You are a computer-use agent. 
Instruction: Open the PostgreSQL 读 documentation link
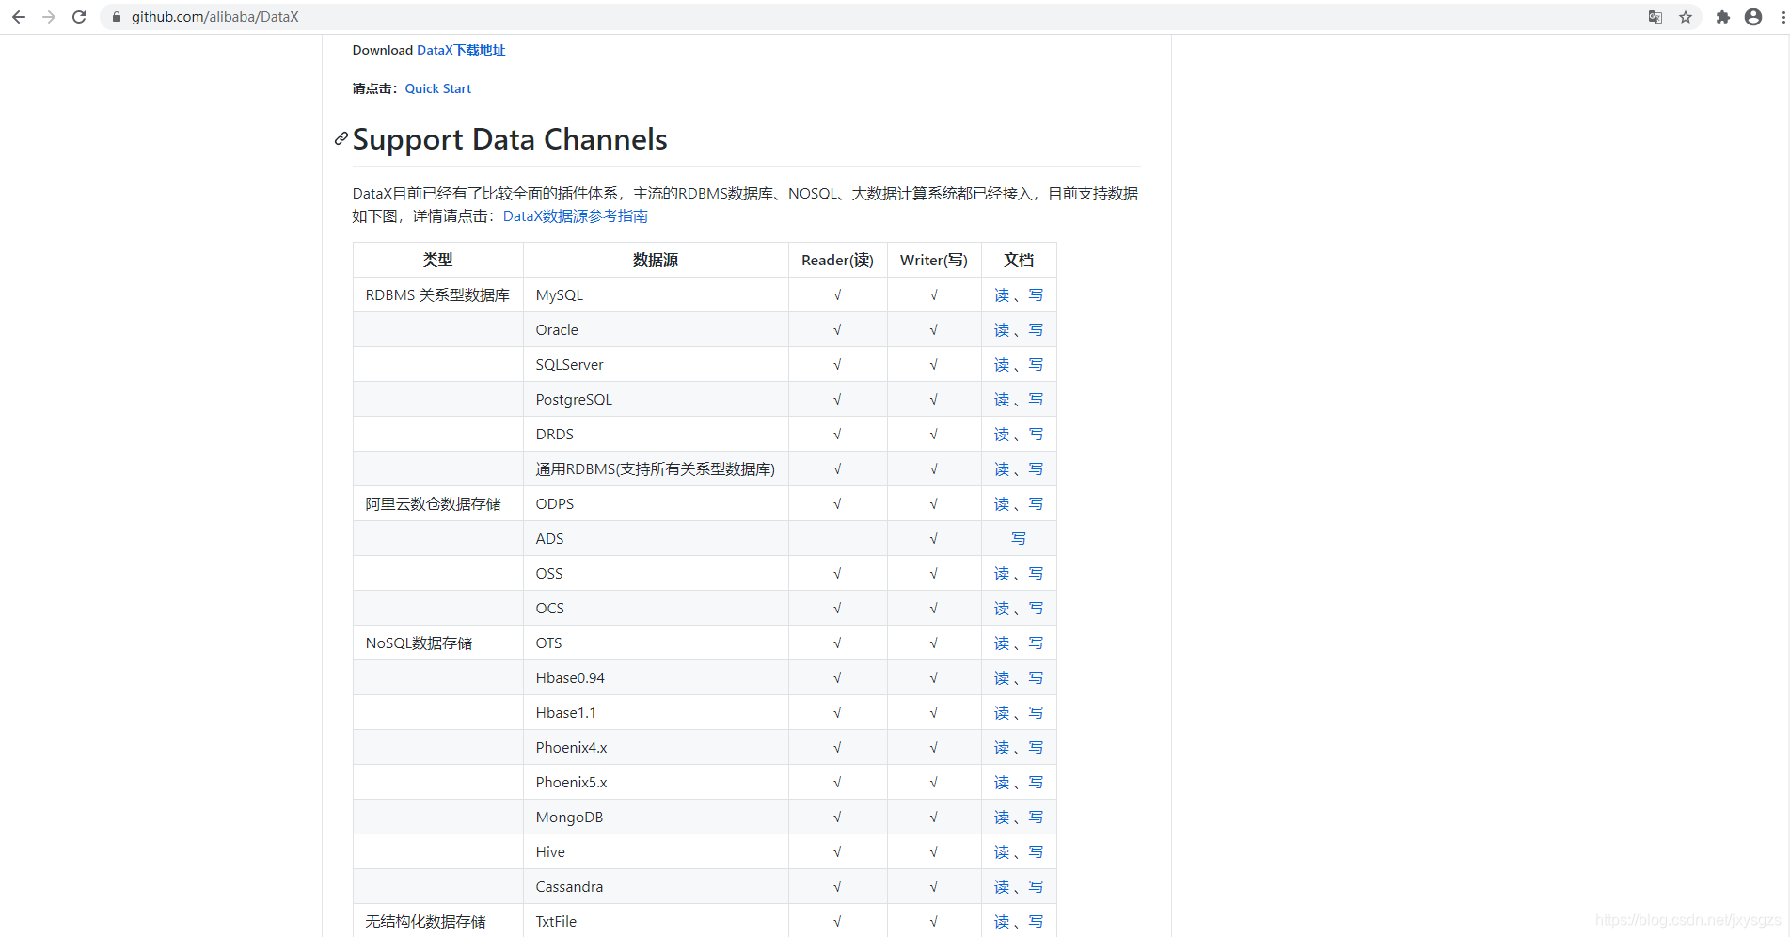(x=1002, y=400)
